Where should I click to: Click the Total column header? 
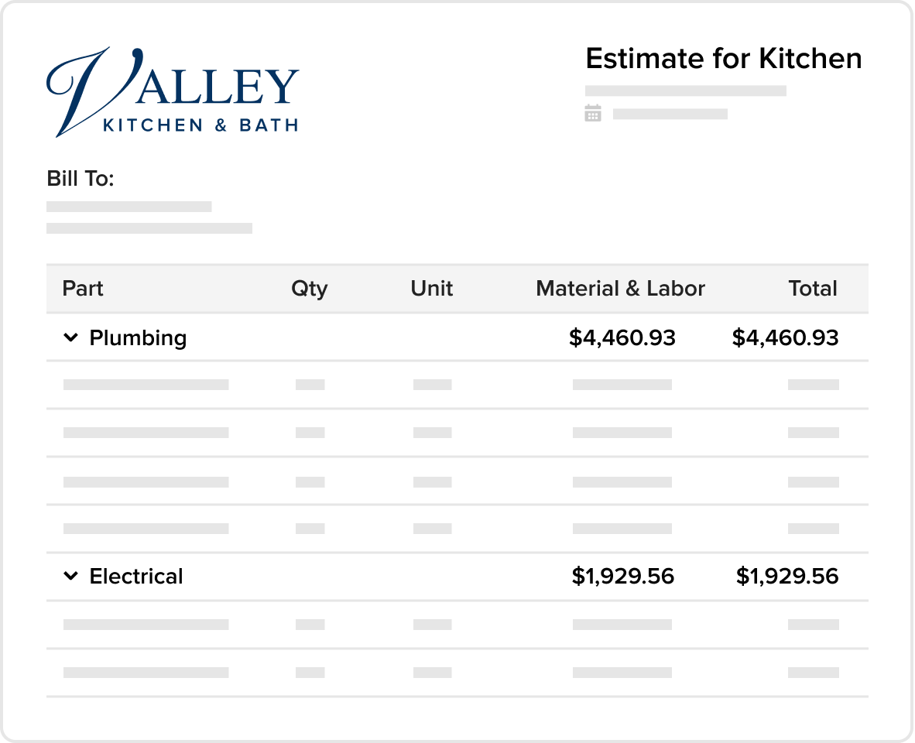[813, 288]
